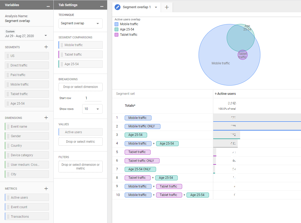Screen dimensions: 301x223
Task: Select the Segment overlap 1 tab
Action: [137, 7]
